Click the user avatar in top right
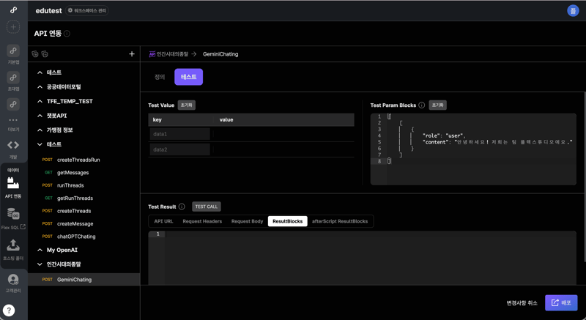This screenshot has height=320, width=586. (x=573, y=10)
